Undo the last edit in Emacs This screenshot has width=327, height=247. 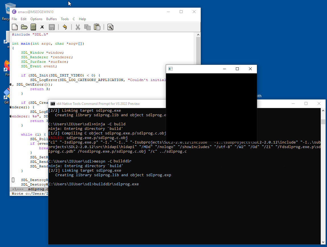click(65, 27)
